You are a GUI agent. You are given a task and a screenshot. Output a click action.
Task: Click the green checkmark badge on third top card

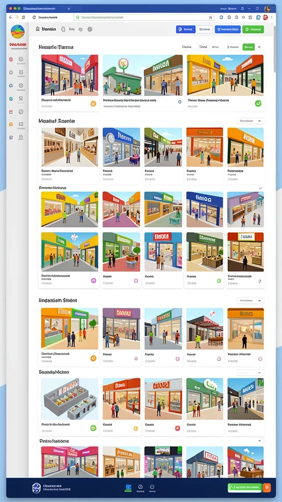[x=258, y=103]
